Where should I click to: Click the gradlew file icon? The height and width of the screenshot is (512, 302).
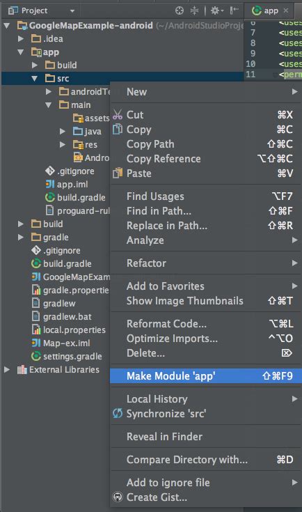[36, 303]
